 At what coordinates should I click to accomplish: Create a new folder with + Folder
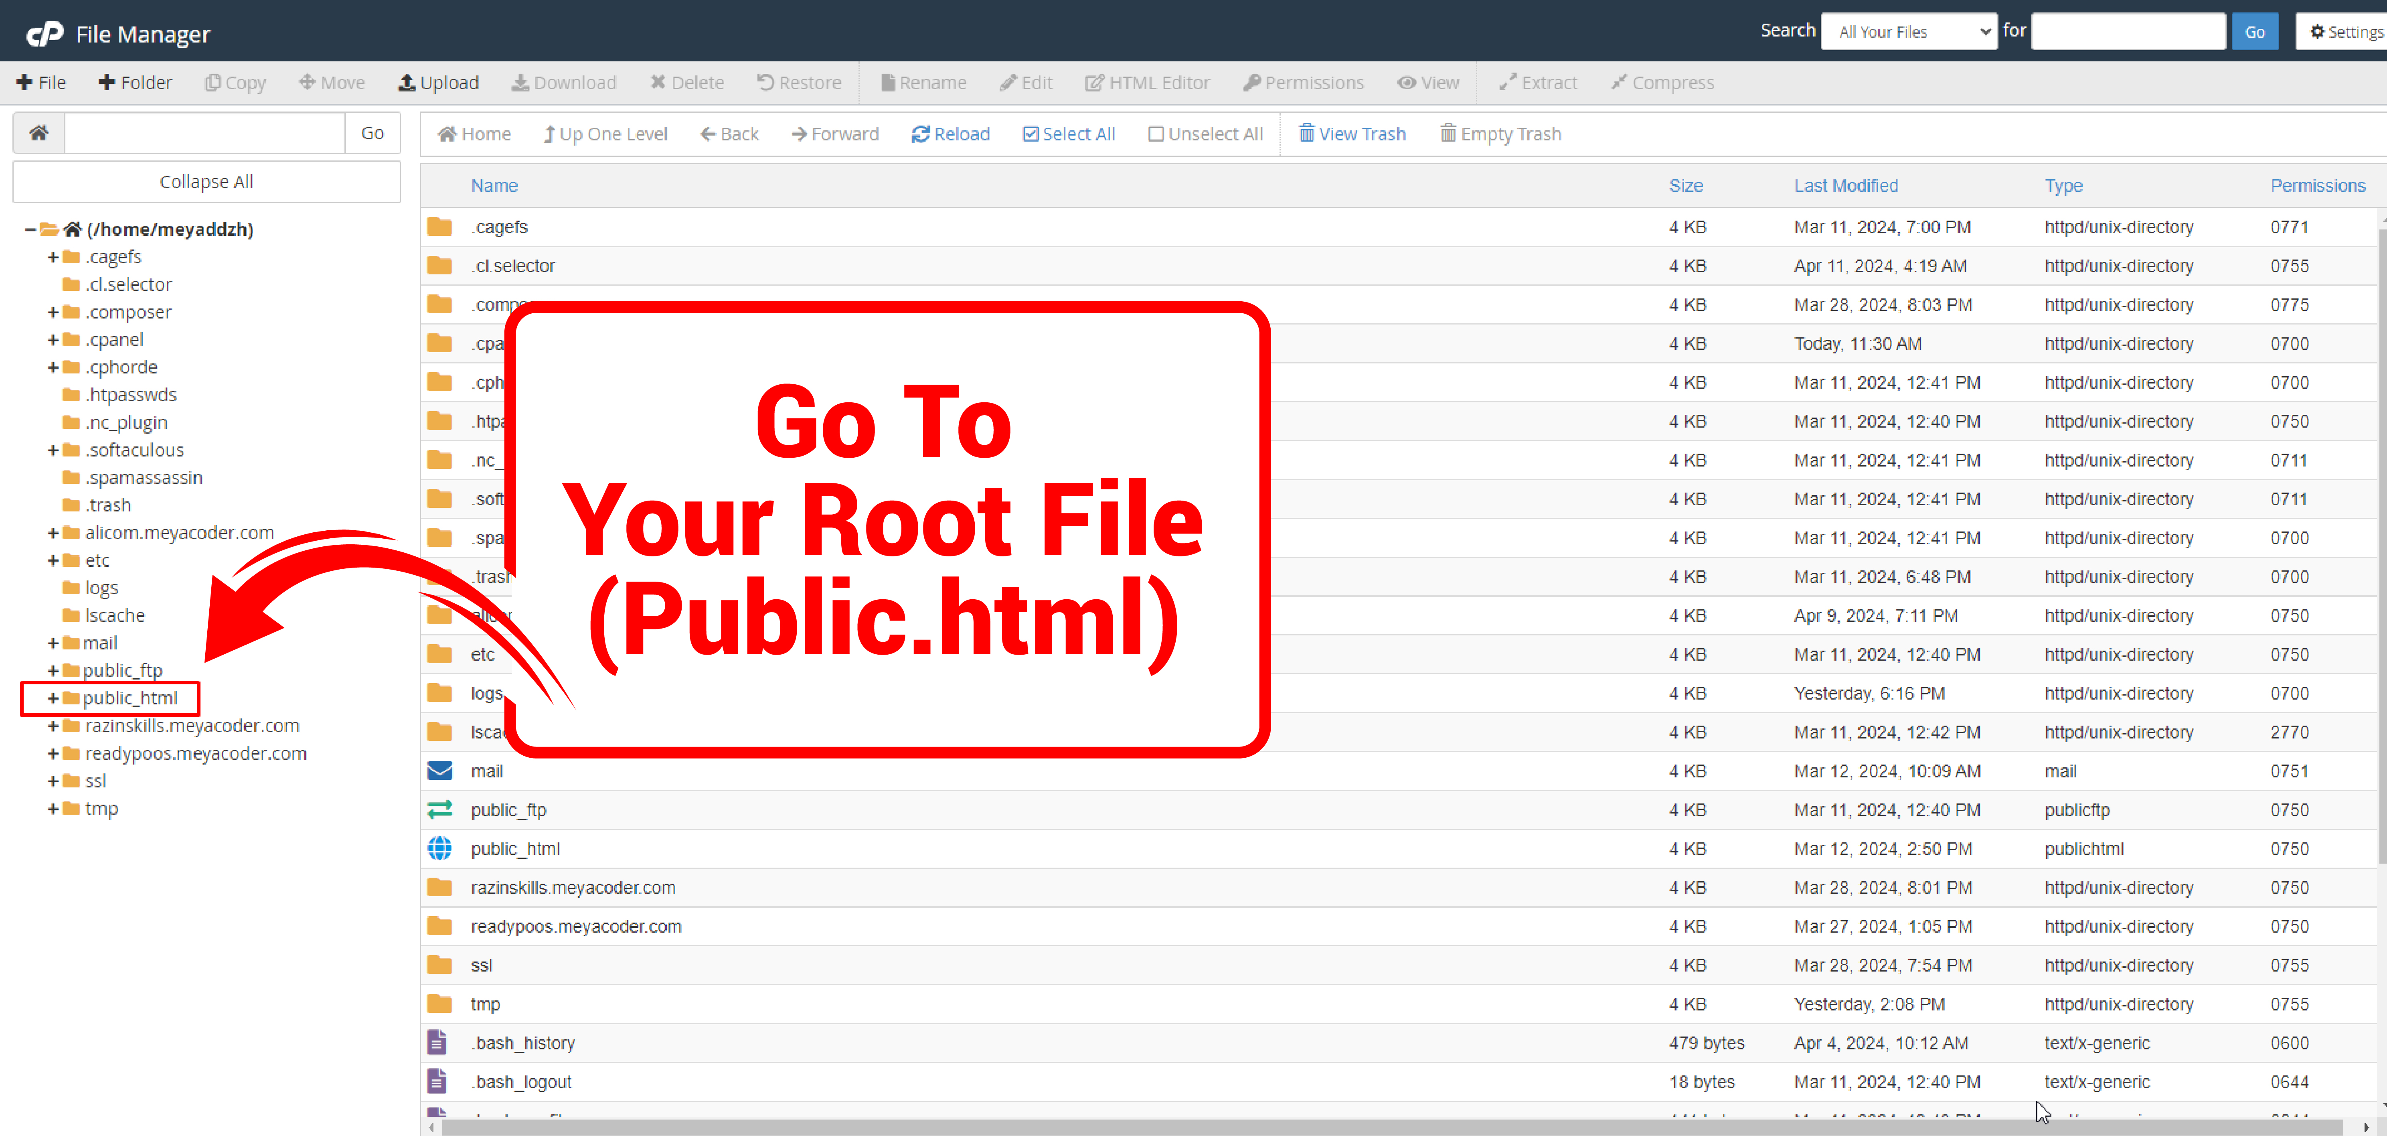click(135, 83)
